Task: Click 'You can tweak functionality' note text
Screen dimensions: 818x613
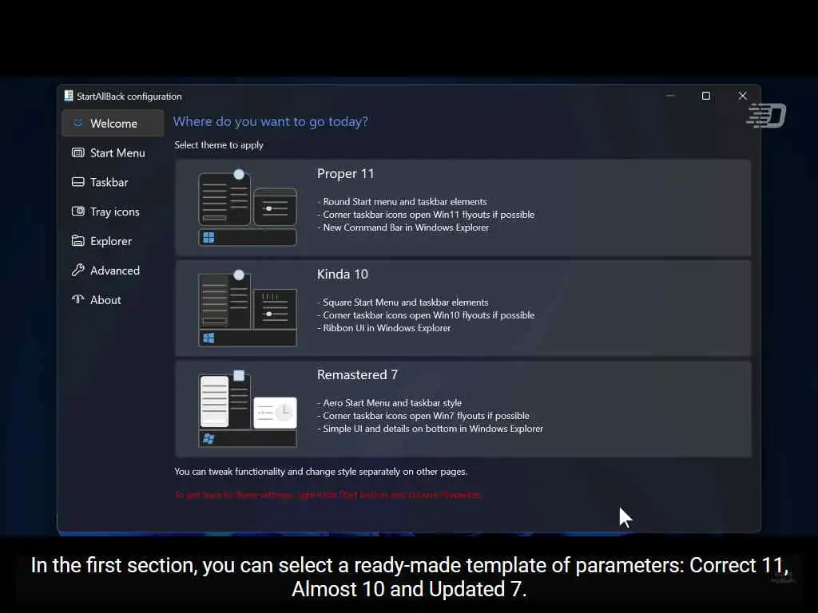Action: point(320,472)
